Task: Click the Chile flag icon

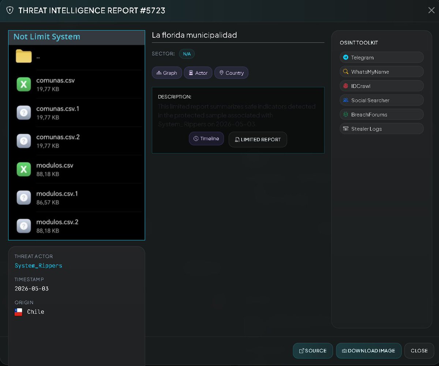Action: [x=18, y=312]
